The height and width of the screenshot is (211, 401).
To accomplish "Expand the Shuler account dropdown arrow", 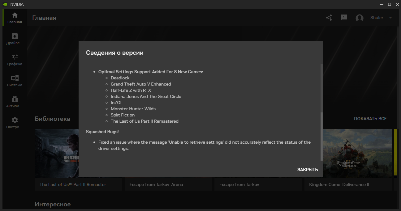I will tap(390, 18).
